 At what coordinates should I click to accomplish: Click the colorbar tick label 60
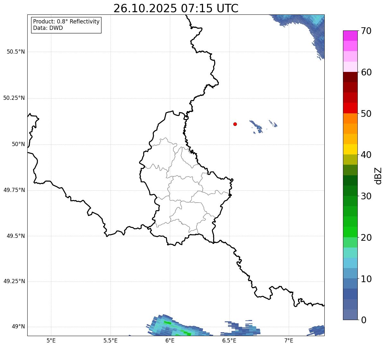click(366, 72)
